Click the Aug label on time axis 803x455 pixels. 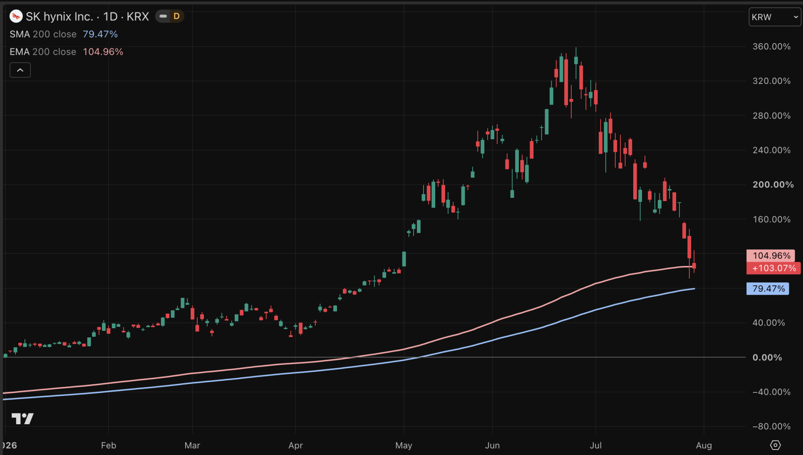pyautogui.click(x=704, y=445)
